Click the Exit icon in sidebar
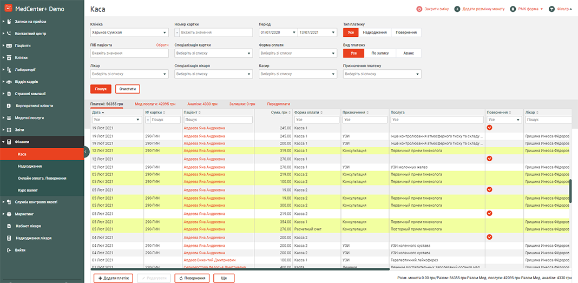 tap(9, 250)
